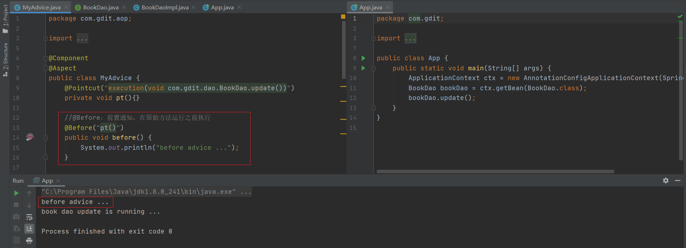The image size is (686, 248).
Task: Rerun App with the green play button
Action: [x=16, y=193]
